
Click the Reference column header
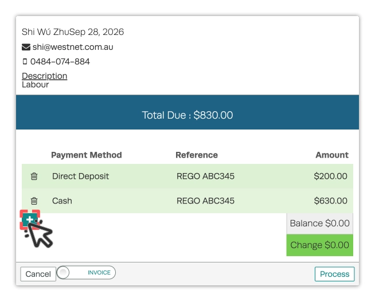point(197,155)
